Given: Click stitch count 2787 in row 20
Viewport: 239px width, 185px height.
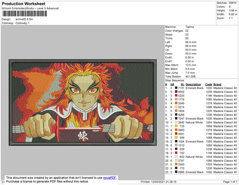Looking at the screenshot, I should [181, 161].
